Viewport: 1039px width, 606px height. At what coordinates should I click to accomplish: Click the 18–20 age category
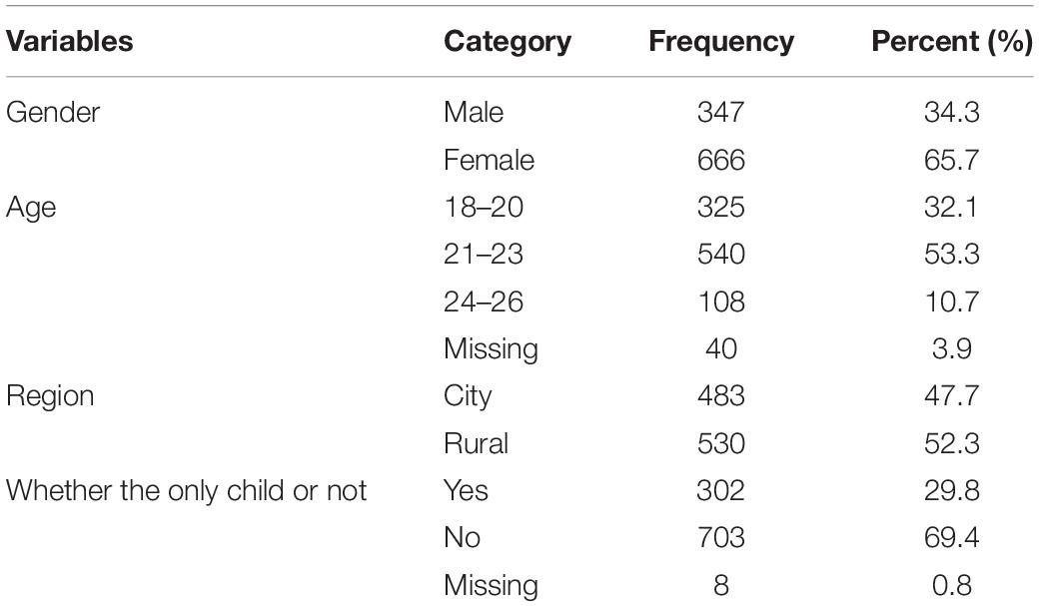[484, 207]
